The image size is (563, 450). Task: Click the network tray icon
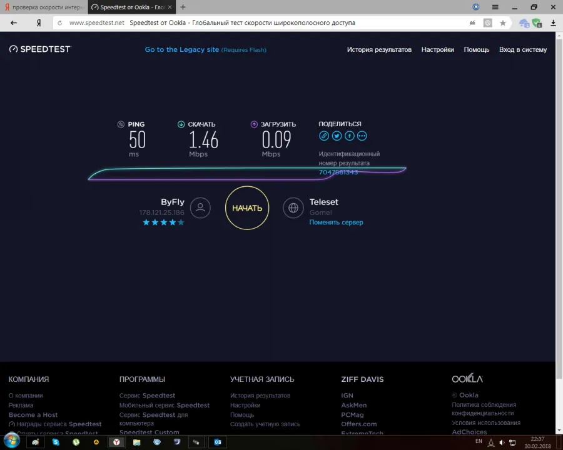[x=512, y=442]
